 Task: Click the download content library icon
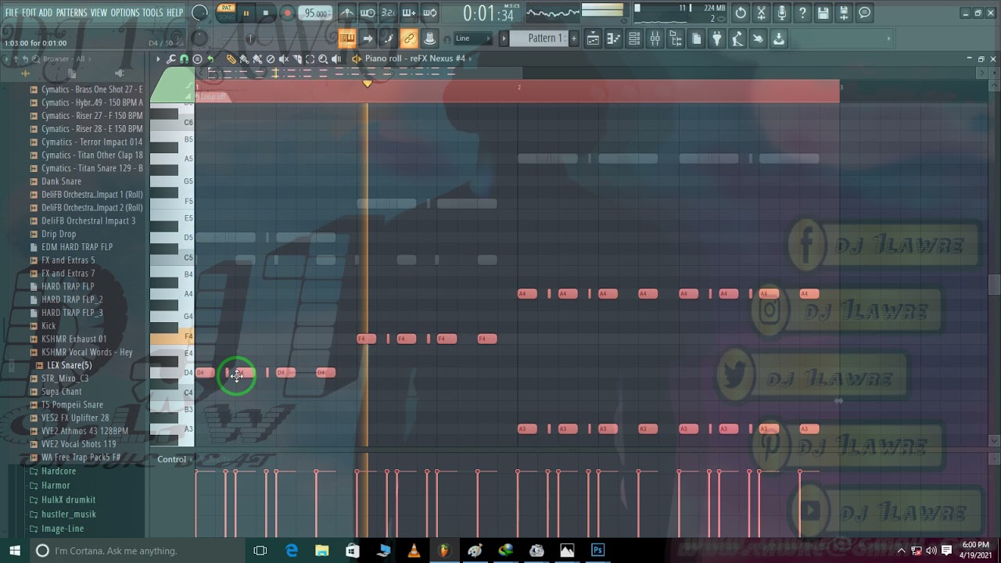779,38
